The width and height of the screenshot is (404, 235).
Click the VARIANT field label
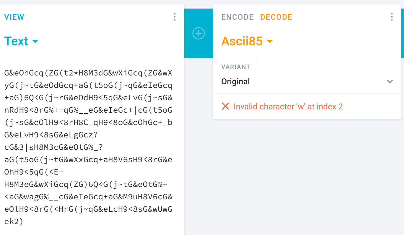tap(236, 67)
